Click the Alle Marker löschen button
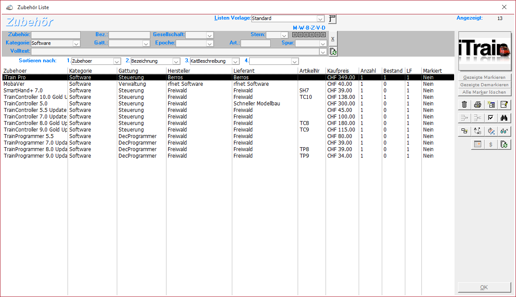 485,92
